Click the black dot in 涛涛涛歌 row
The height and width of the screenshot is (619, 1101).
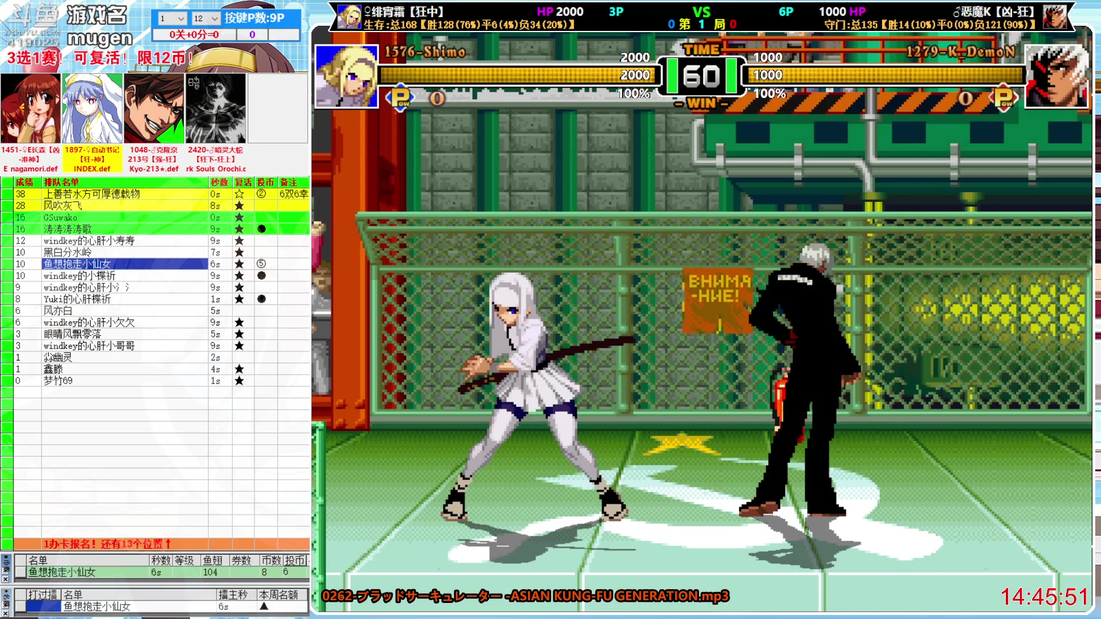(x=261, y=229)
